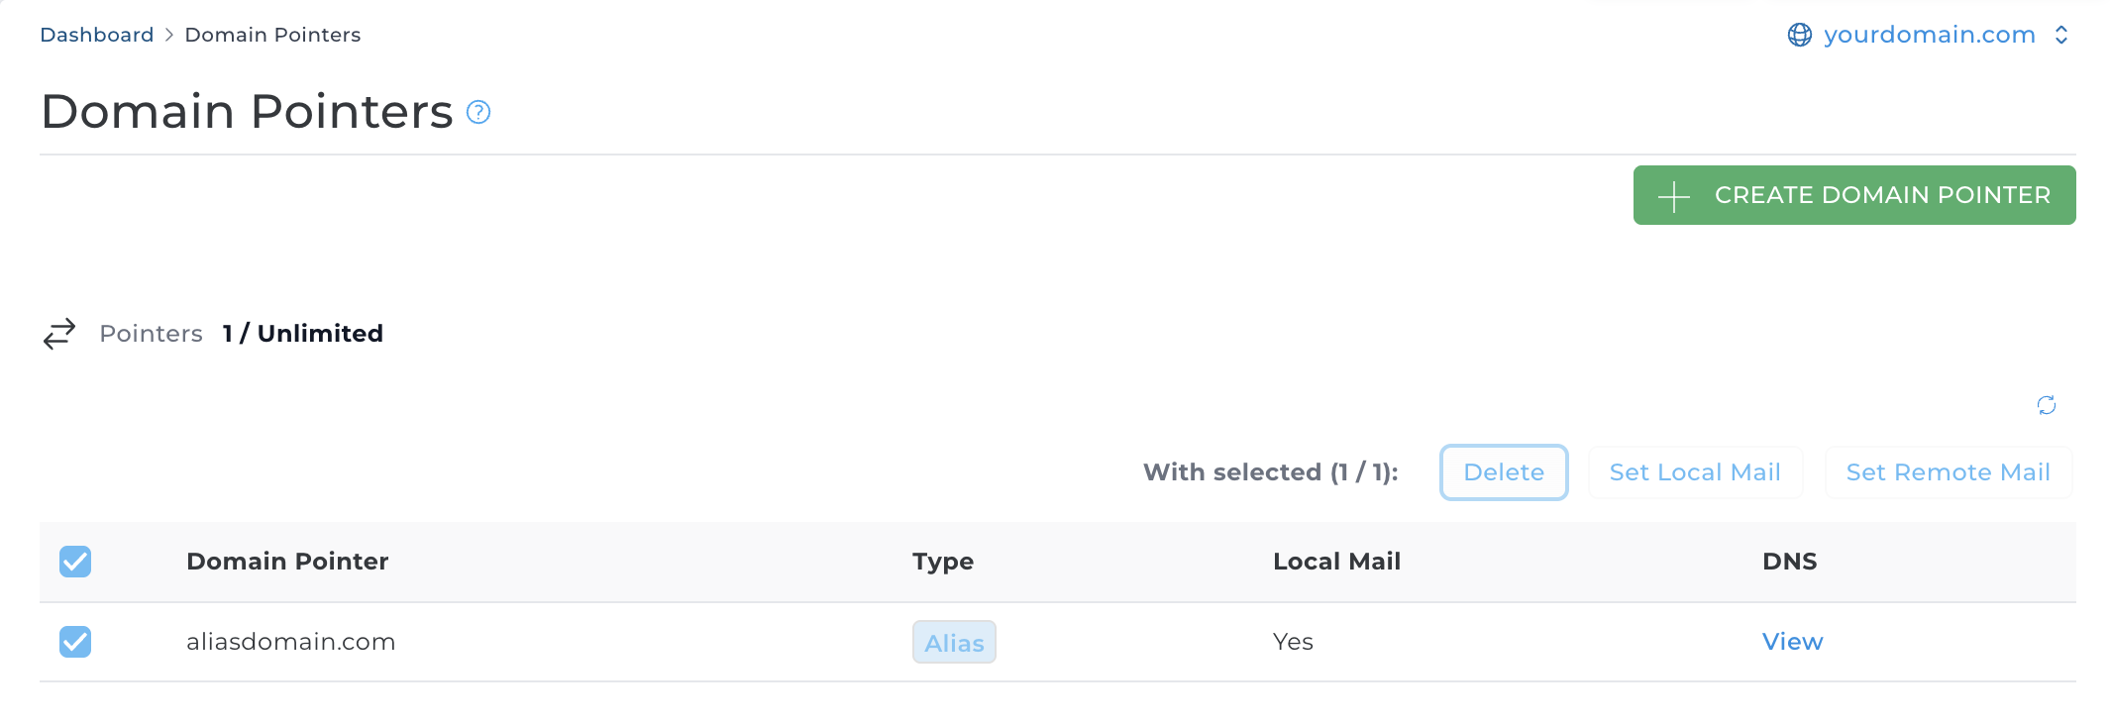
Task: Click the refresh icon above the table
Action: (x=2046, y=405)
